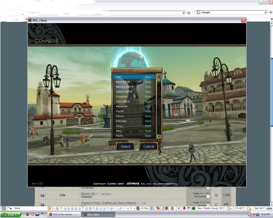Screen dimensions: 273x218
Task: Open Chapter's Honor: Exalted and Space Marines link
Action: point(109,203)
